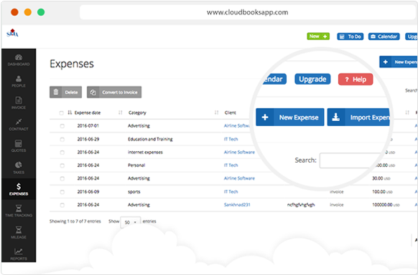
Task: Check the 2016-07-01 Advertising row checkbox
Action: (x=62, y=126)
